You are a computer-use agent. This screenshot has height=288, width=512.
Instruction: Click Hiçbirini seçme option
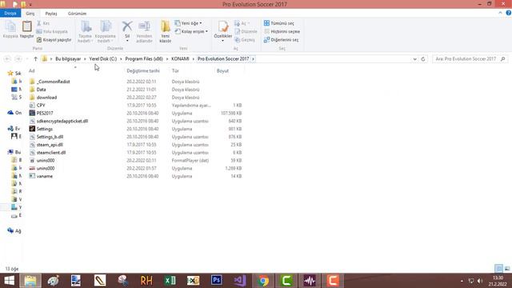coord(282,31)
